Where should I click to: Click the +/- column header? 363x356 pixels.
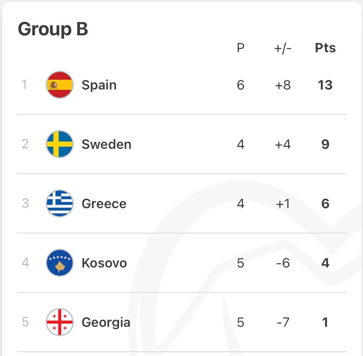tap(283, 49)
